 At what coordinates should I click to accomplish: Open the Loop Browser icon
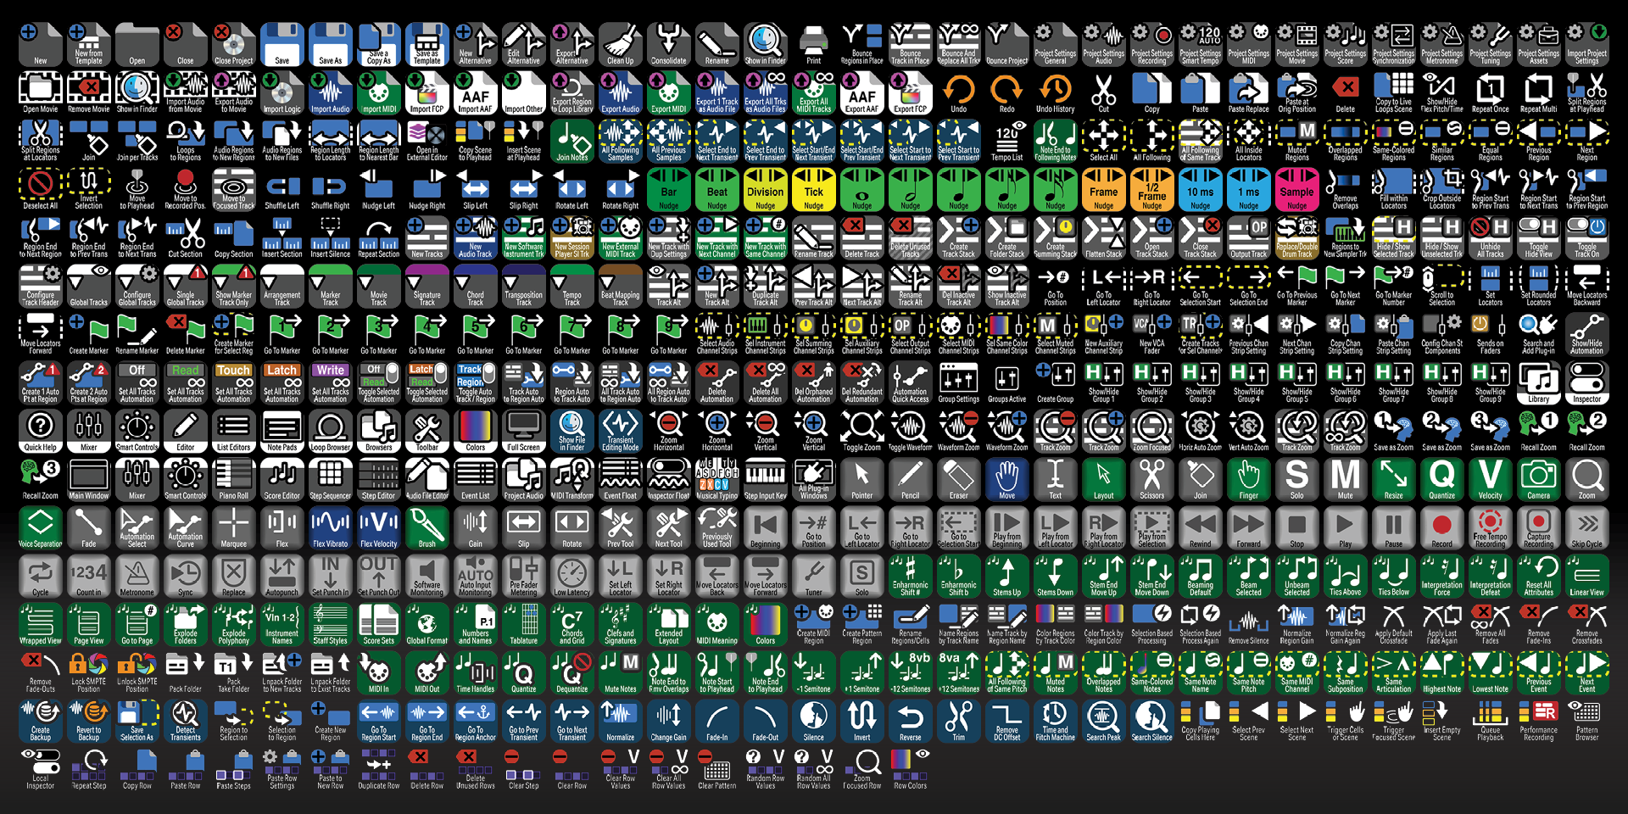(x=330, y=431)
